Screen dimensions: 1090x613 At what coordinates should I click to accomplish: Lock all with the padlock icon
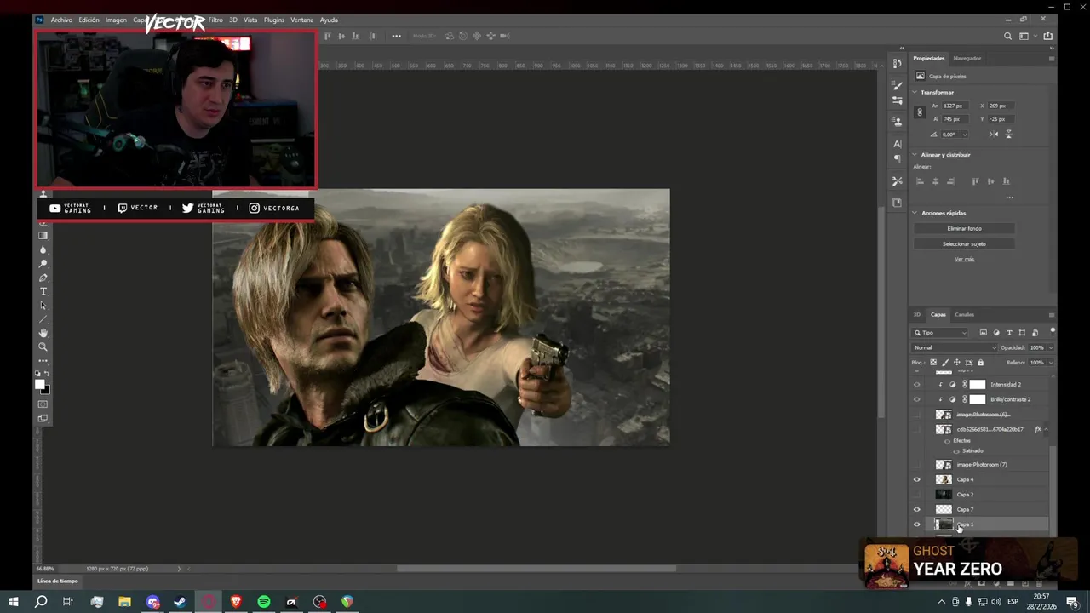(980, 363)
